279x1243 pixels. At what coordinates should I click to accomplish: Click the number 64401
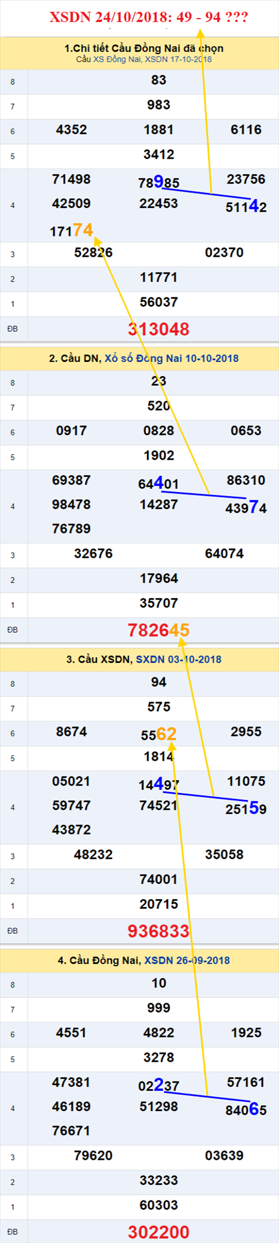[x=159, y=483]
